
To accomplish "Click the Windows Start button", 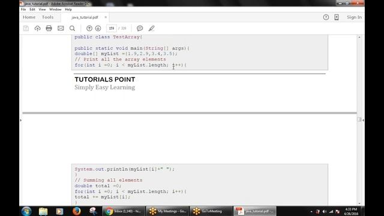I will tap(26, 211).
